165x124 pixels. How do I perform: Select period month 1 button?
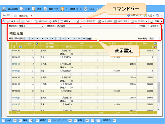[x=27, y=38]
